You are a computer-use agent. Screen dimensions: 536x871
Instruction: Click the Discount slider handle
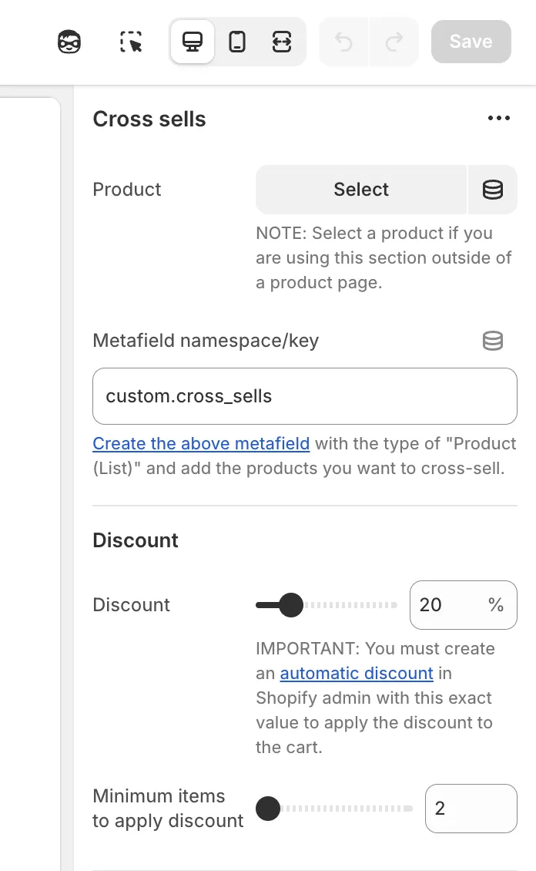[x=290, y=605]
